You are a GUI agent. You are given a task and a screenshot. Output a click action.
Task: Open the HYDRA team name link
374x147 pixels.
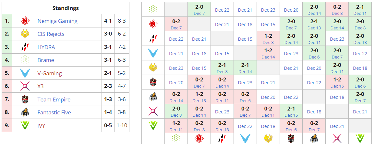point(46,47)
